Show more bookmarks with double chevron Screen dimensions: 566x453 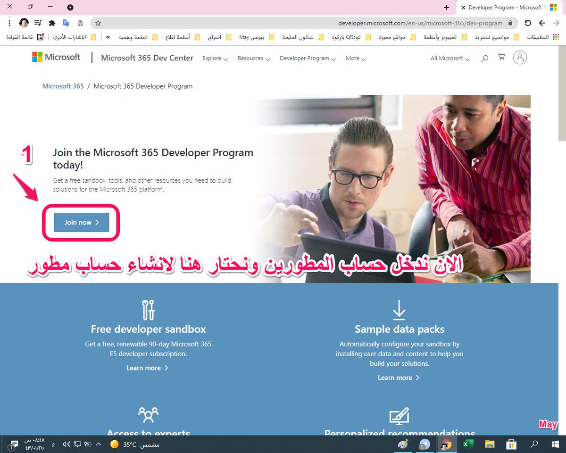coord(108,37)
